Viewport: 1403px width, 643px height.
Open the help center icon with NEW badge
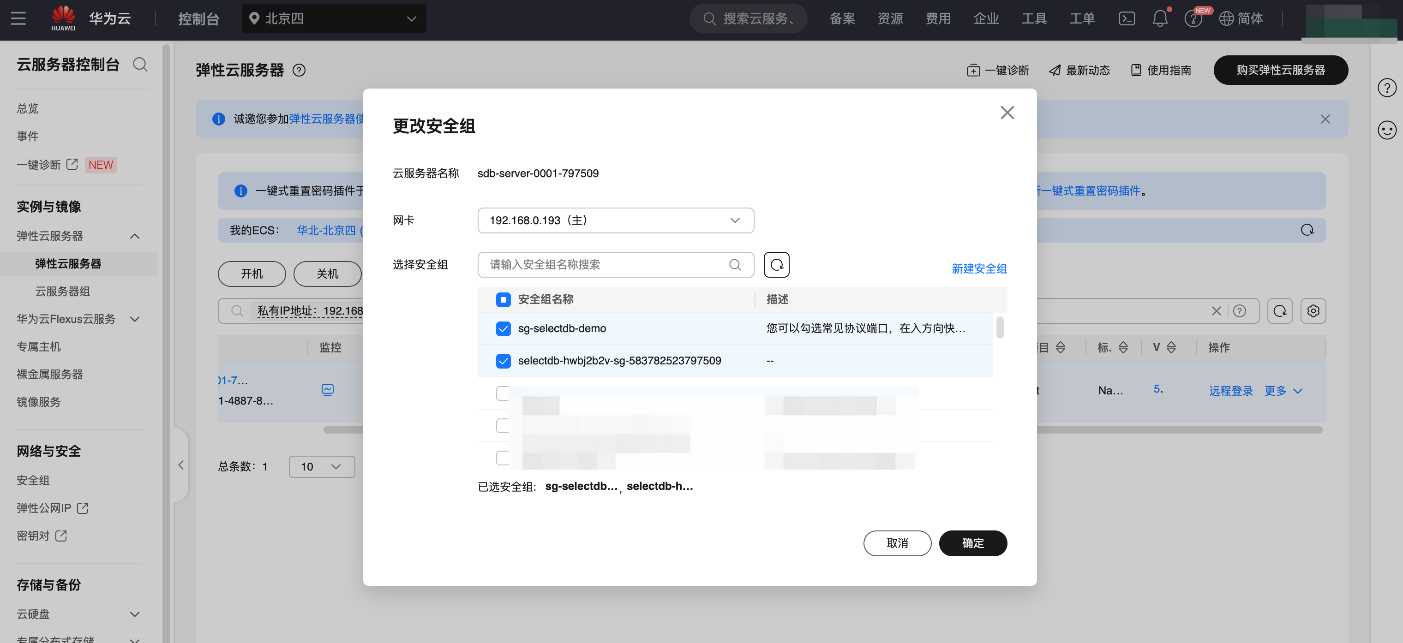(x=1193, y=19)
